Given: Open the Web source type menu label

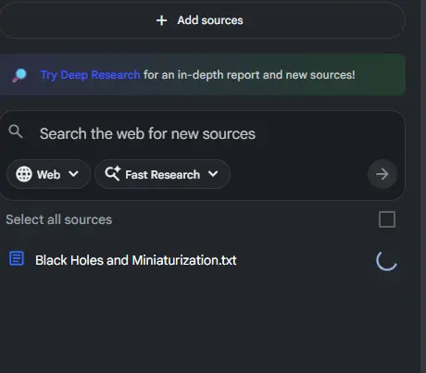Looking at the screenshot, I should pyautogui.click(x=48, y=175).
